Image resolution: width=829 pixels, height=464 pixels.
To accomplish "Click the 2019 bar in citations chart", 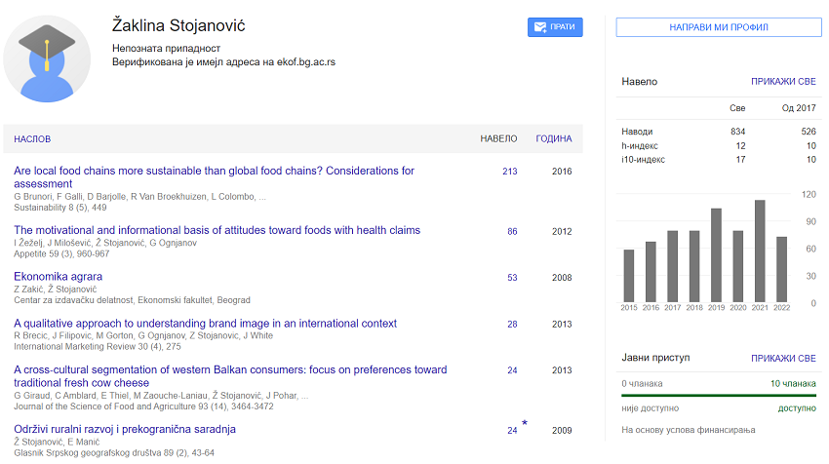I will (716, 254).
